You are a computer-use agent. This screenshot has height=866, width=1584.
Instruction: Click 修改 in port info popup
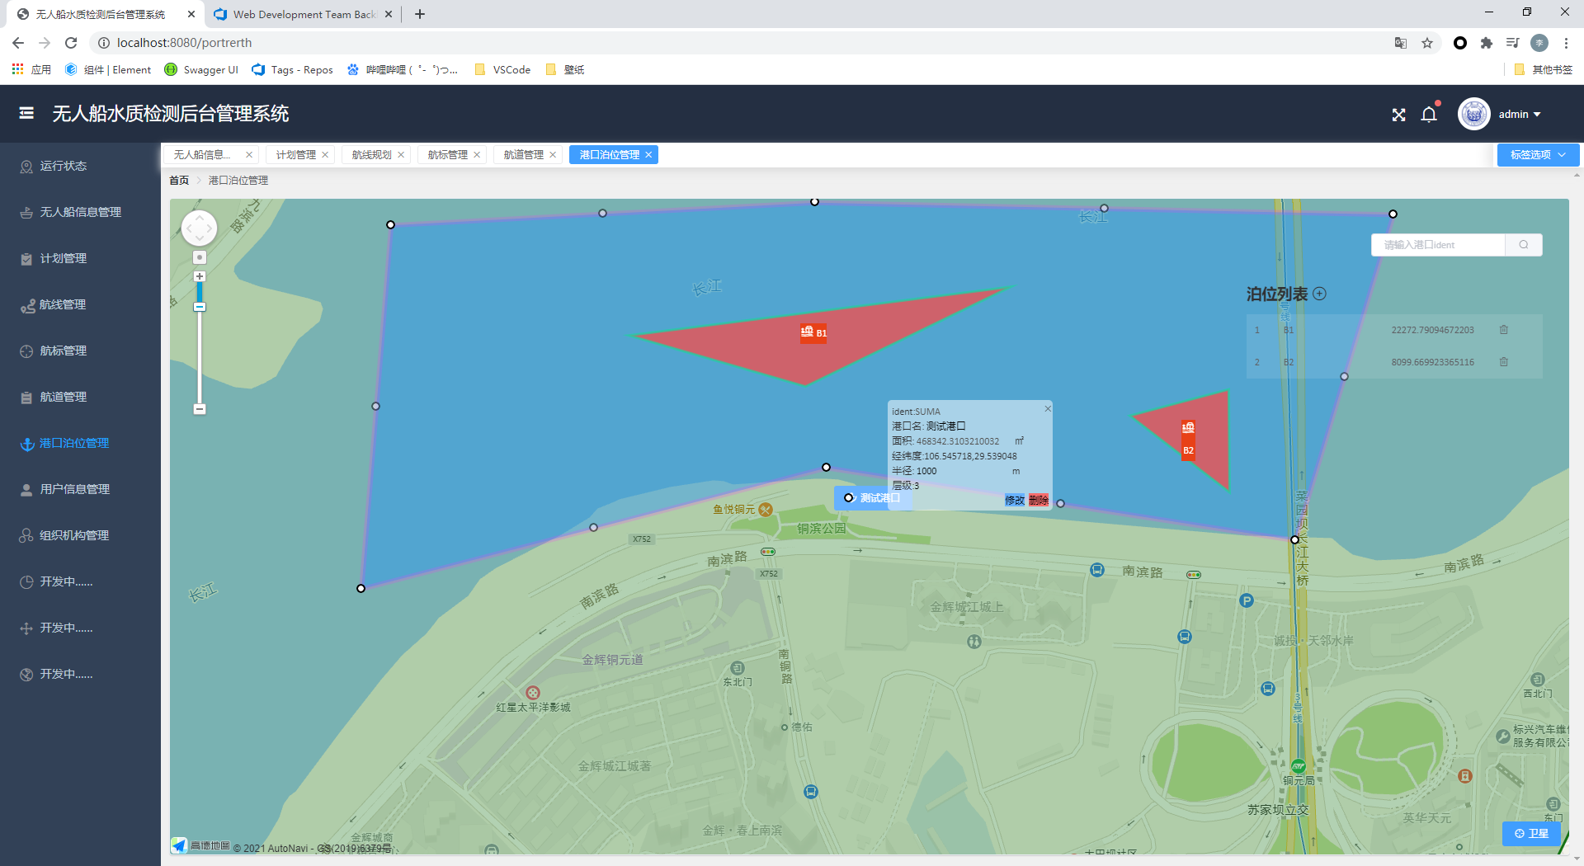(x=1015, y=500)
